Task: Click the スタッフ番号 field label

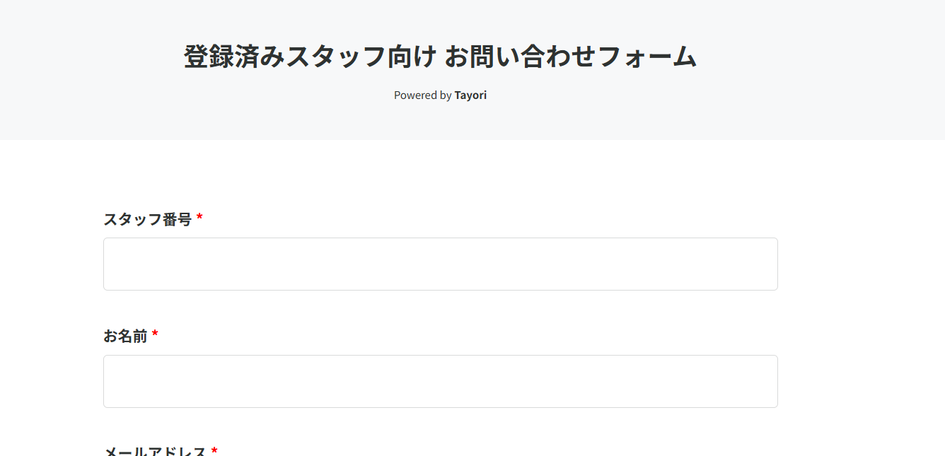Action: [147, 219]
